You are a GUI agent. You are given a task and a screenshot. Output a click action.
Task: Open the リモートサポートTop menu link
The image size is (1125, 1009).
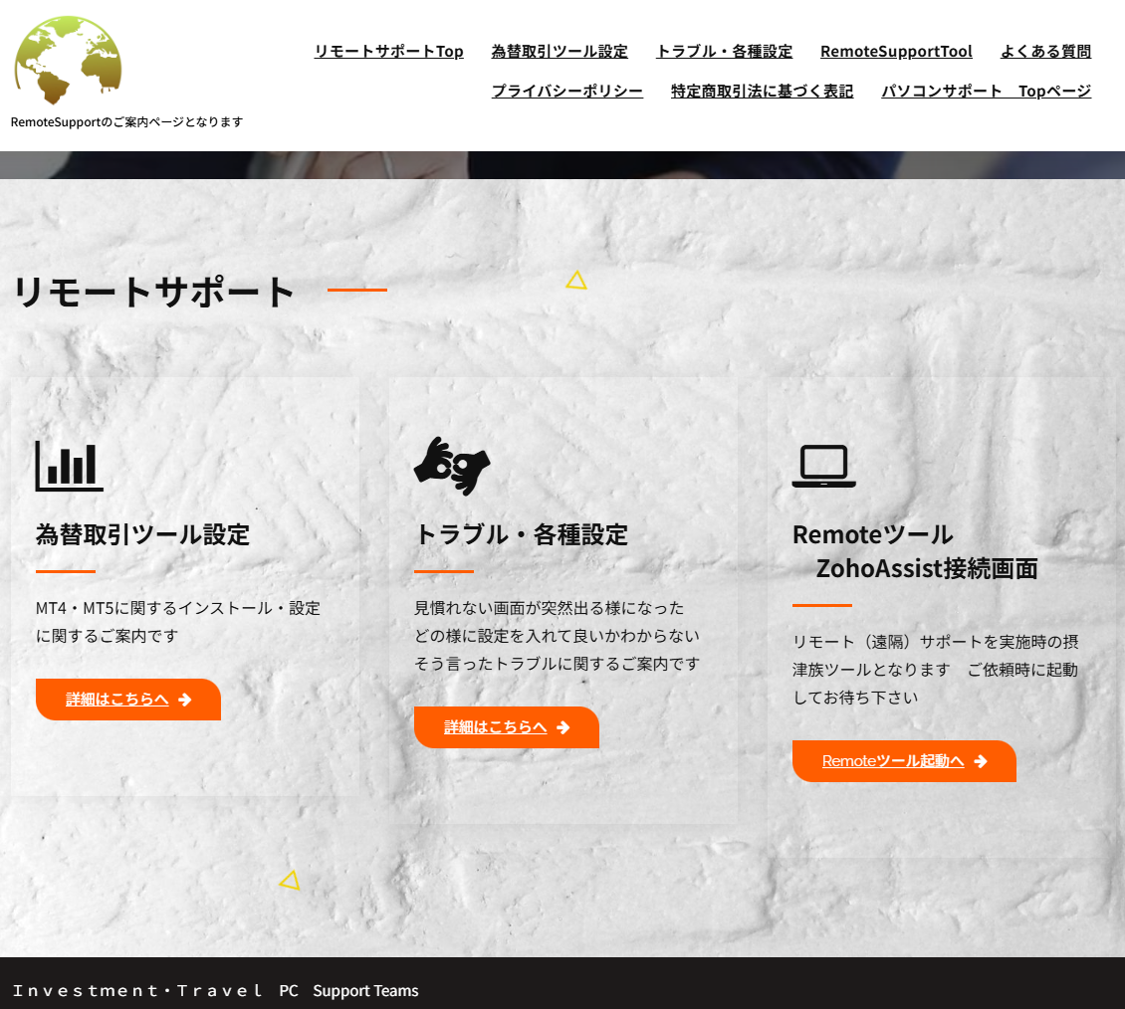pos(389,52)
